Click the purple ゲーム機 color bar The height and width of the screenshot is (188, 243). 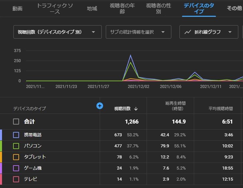coord(1,168)
